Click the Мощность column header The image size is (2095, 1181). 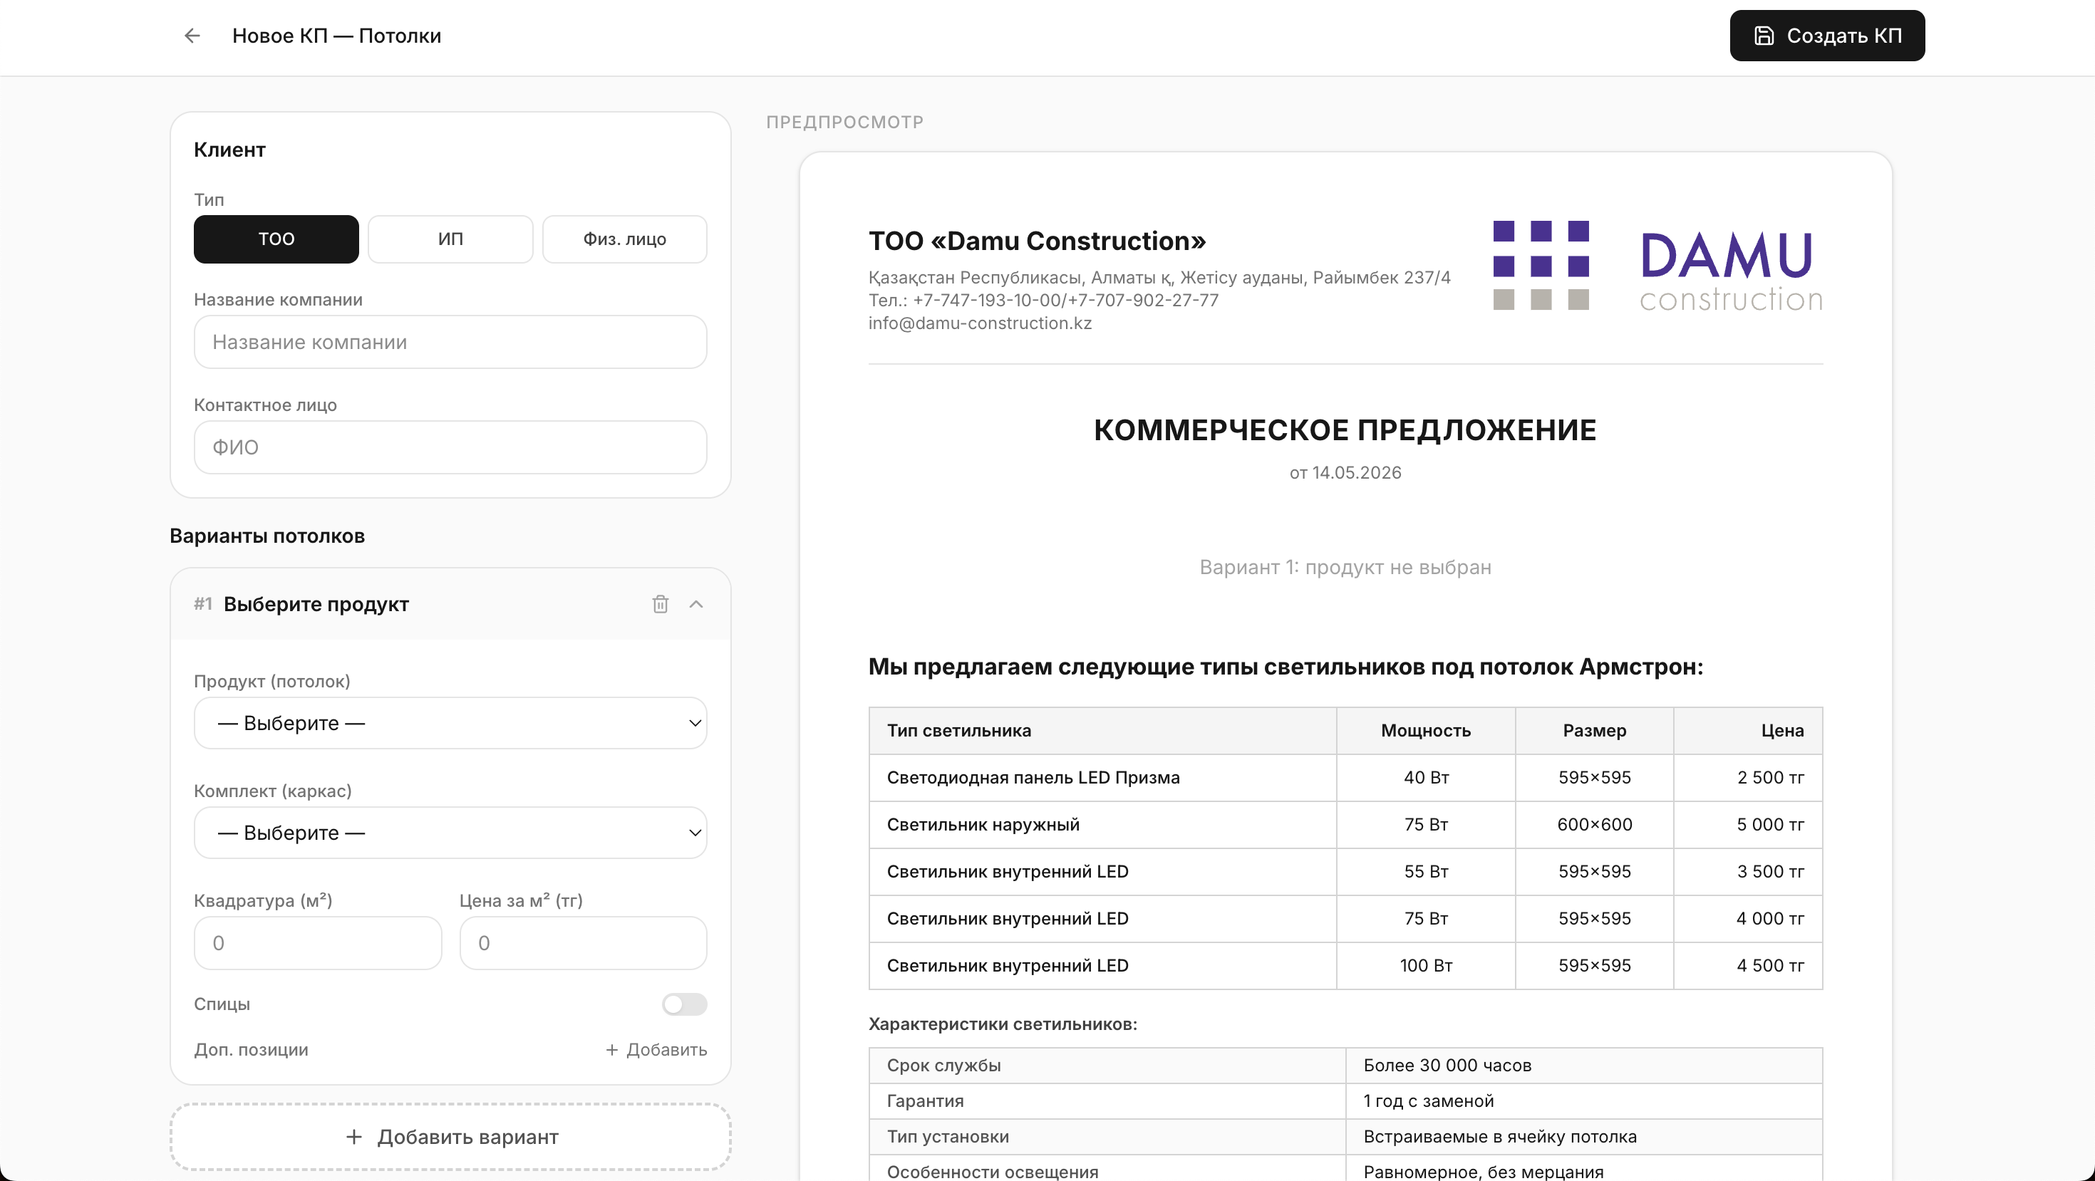pyautogui.click(x=1426, y=731)
